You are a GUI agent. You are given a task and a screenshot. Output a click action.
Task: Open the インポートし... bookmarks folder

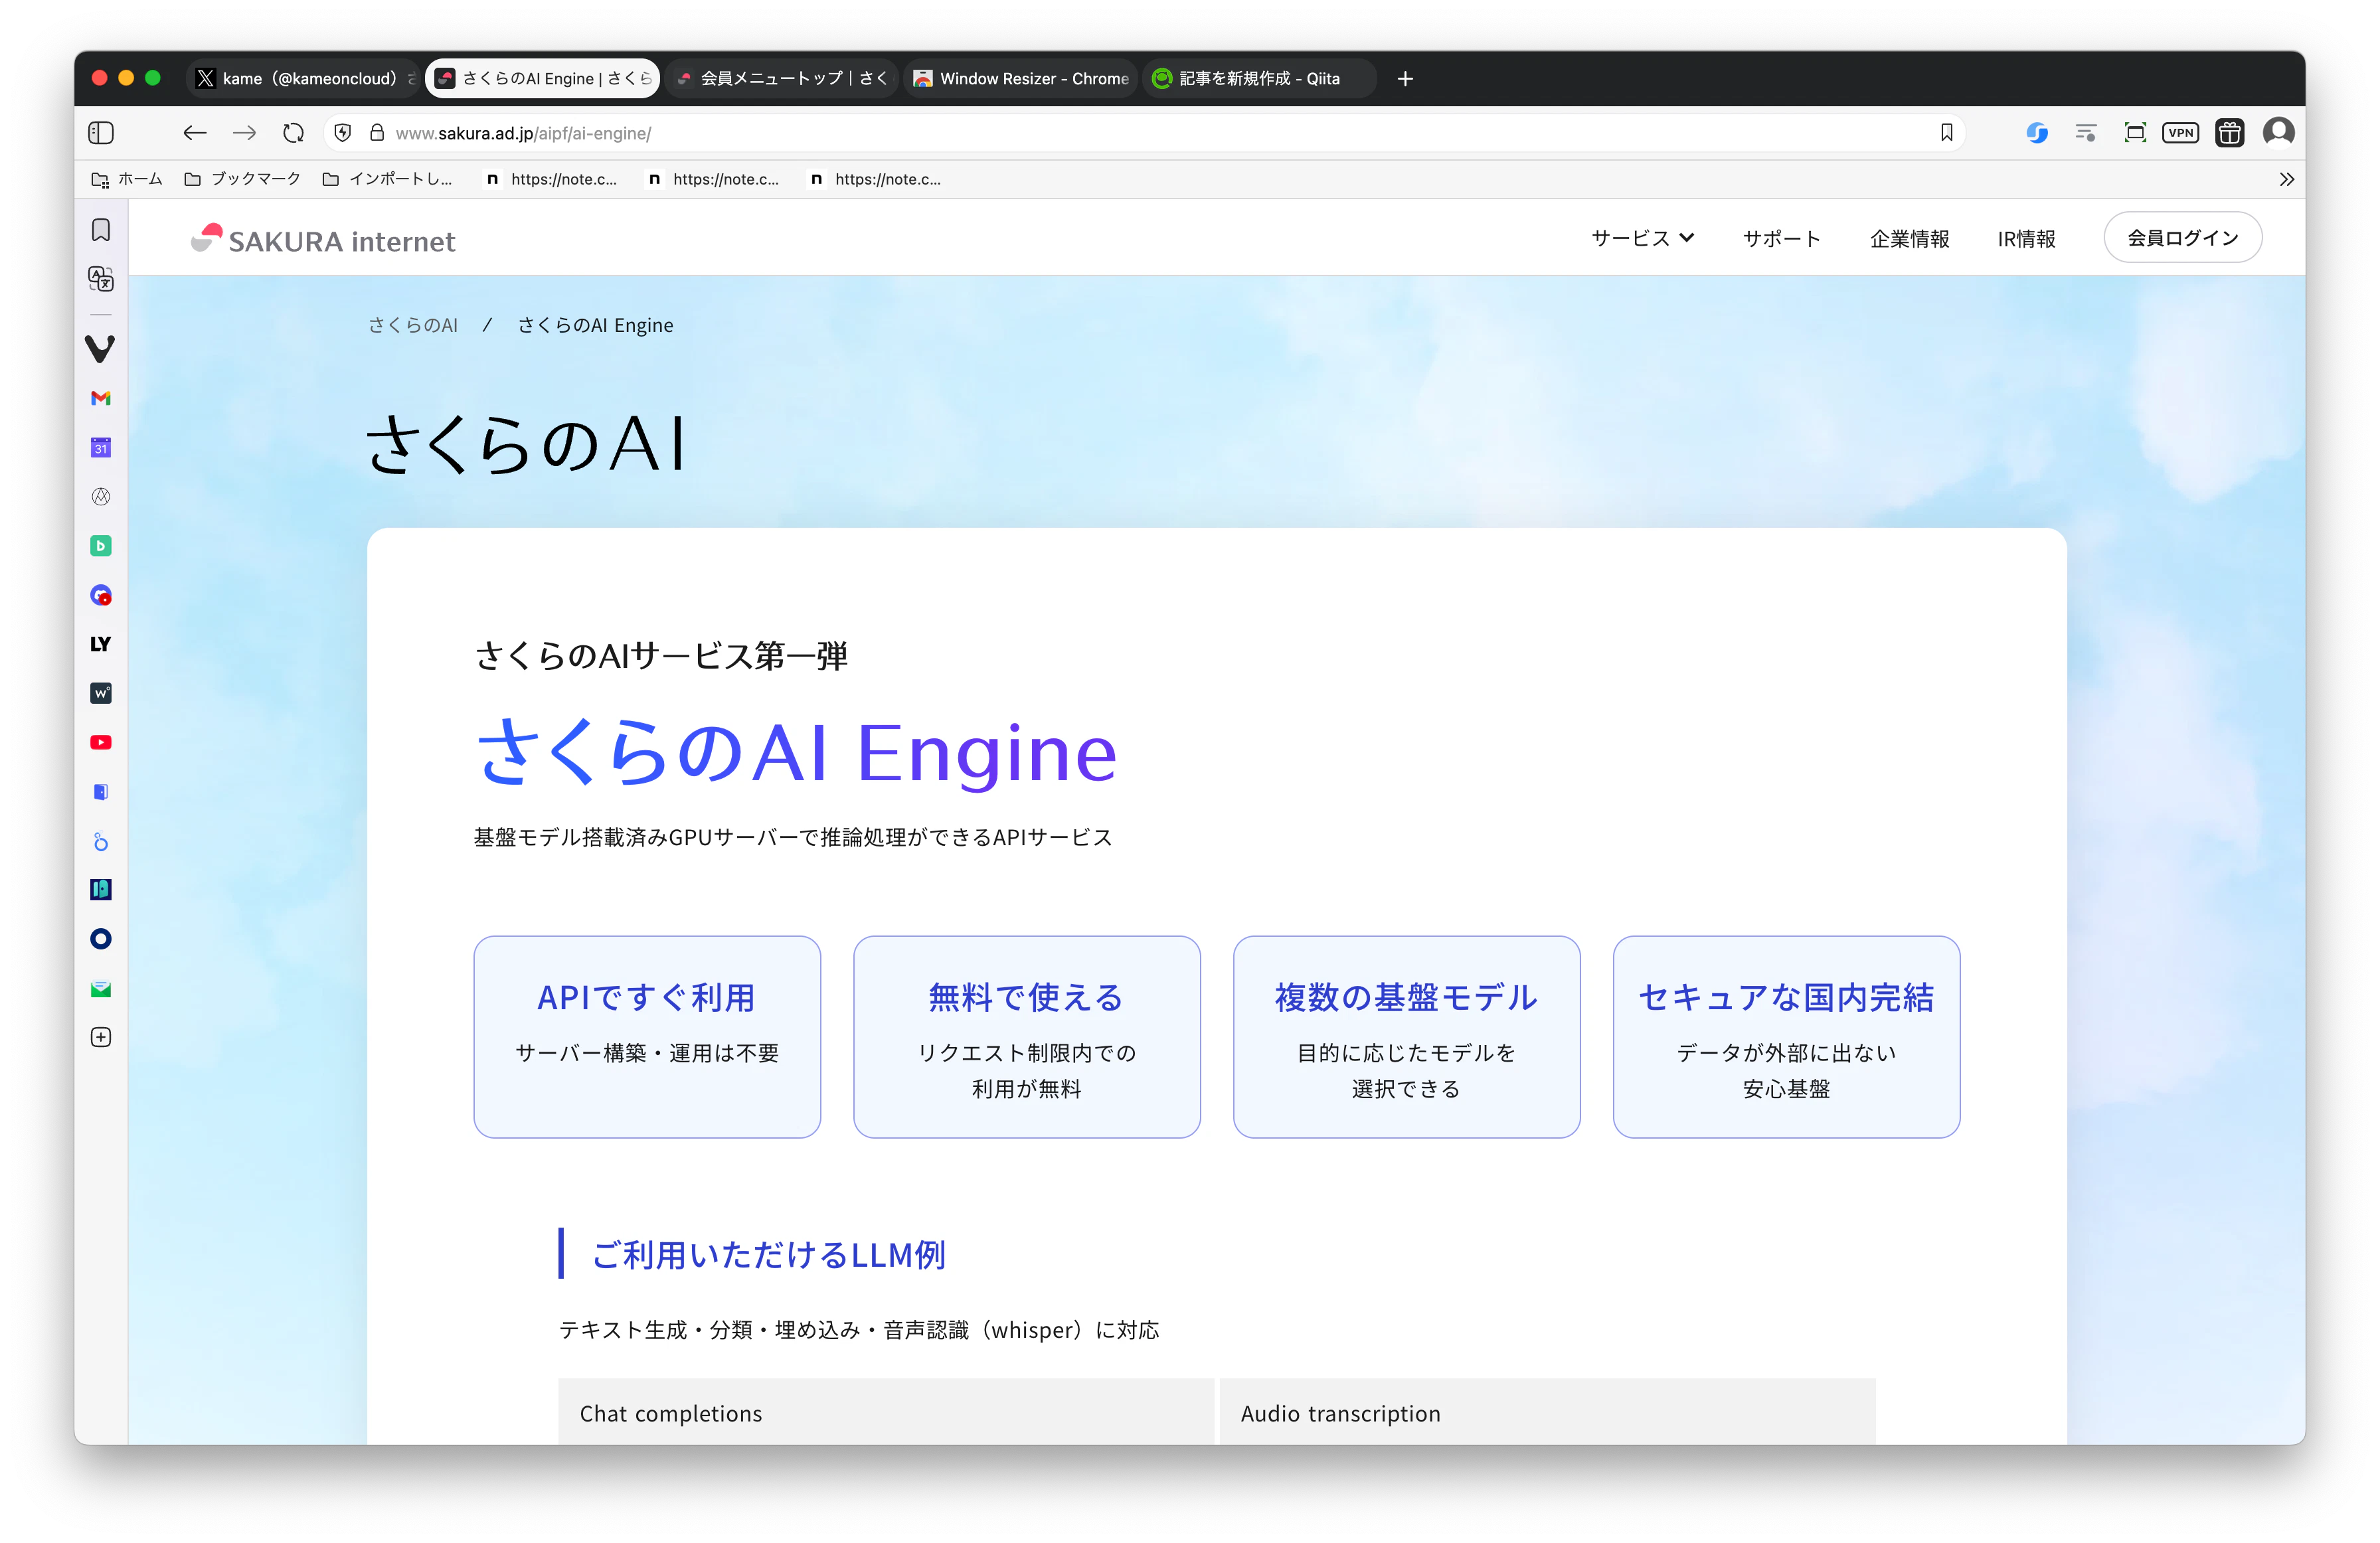387,179
